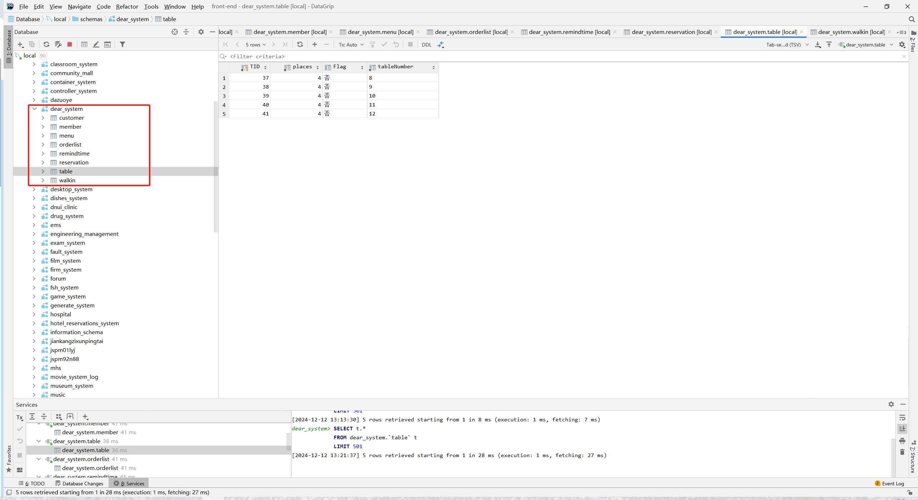This screenshot has height=500, width=918.
Task: Click the red Stop icon in Database panel
Action: pos(70,44)
